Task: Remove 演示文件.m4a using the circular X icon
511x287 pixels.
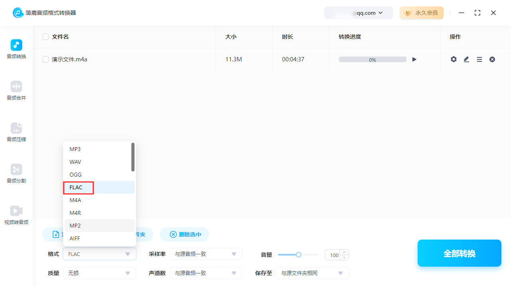Action: (492, 59)
